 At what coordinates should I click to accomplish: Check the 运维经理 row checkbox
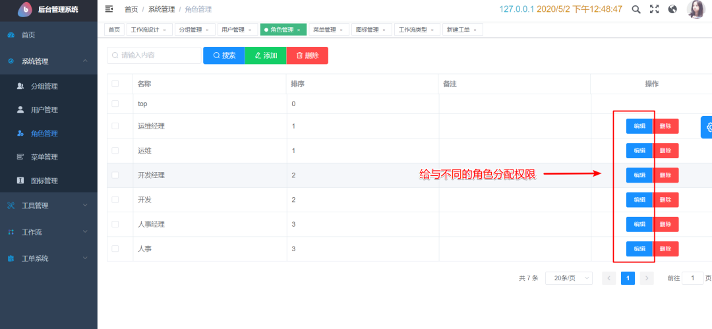pos(115,126)
